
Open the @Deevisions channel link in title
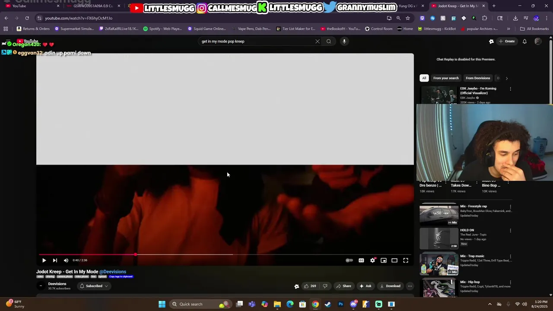point(113,272)
